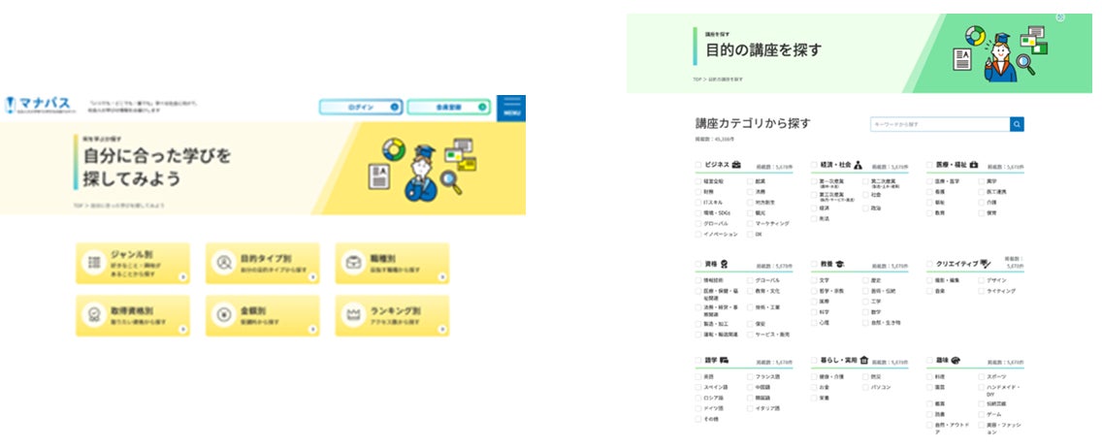Click the blue magnifier search button
Viewport: 1102px width, 448px height.
pos(1017,124)
